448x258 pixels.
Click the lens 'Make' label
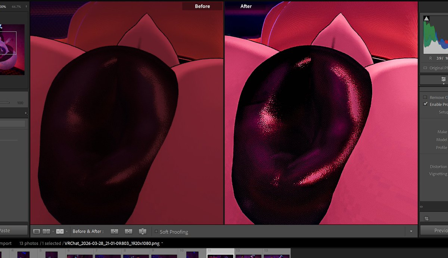(x=442, y=132)
